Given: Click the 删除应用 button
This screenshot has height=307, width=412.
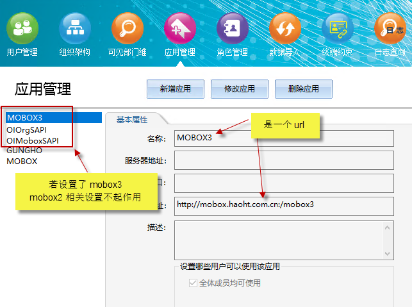Looking at the screenshot, I should [303, 89].
